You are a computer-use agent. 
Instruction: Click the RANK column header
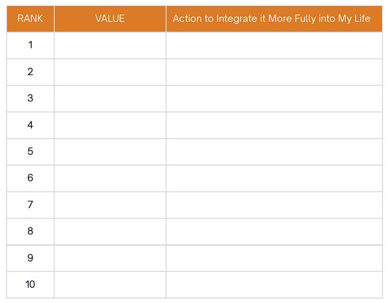pos(30,19)
